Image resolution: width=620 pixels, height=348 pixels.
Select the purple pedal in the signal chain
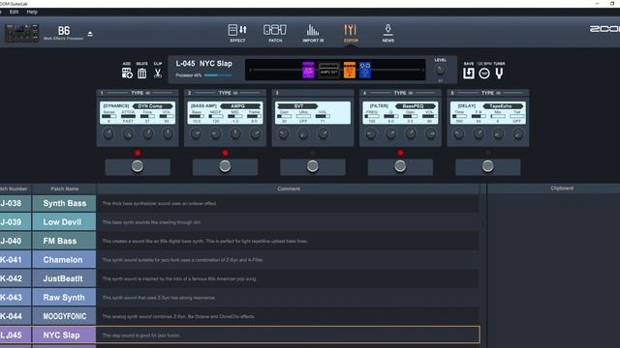pos(308,70)
